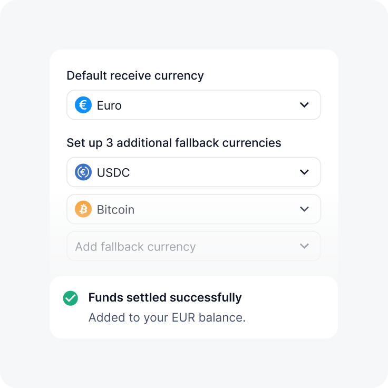Click the "Default receive currency" label
This screenshot has height=388, width=388.
(135, 75)
